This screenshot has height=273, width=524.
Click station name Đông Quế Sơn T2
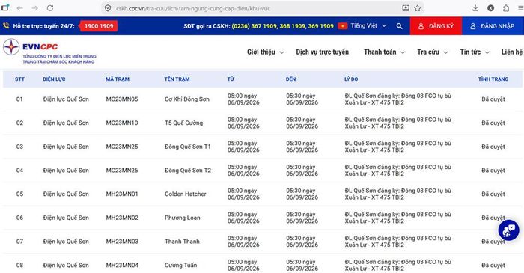[x=187, y=171]
